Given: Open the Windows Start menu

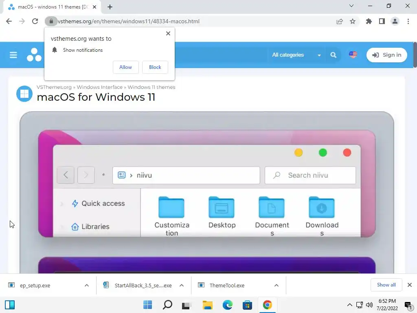Looking at the screenshot, I should point(147,305).
